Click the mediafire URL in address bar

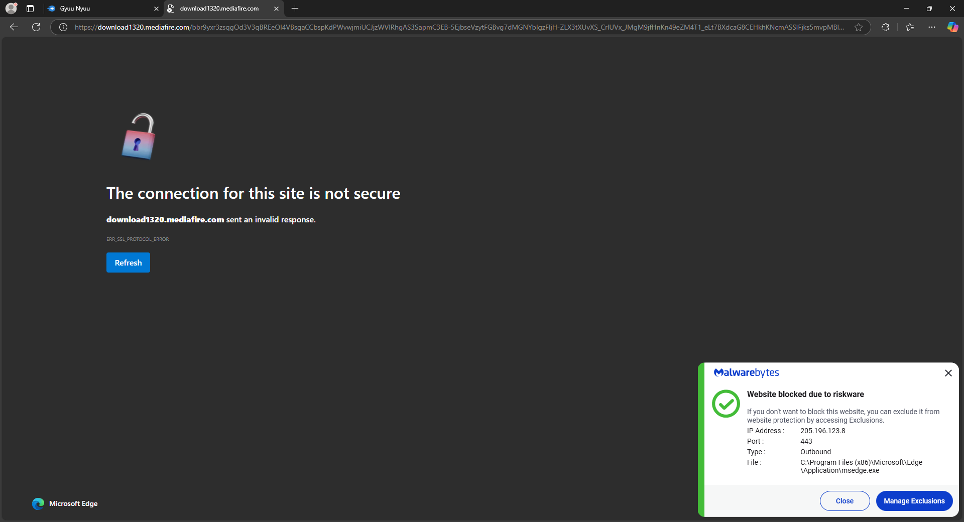(459, 27)
